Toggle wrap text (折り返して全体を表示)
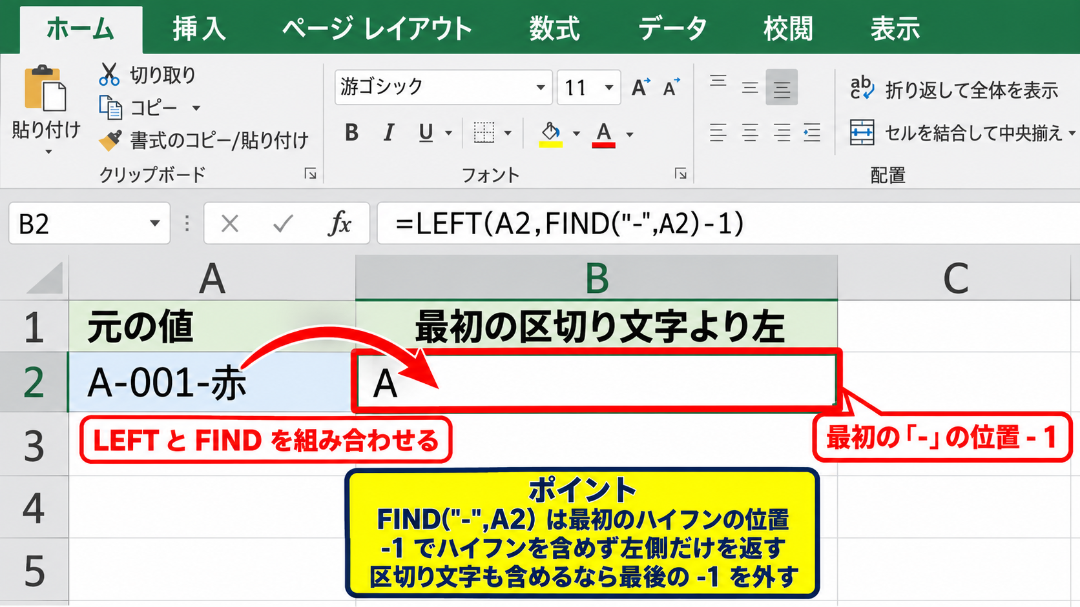This screenshot has height=607, width=1080. 954,89
